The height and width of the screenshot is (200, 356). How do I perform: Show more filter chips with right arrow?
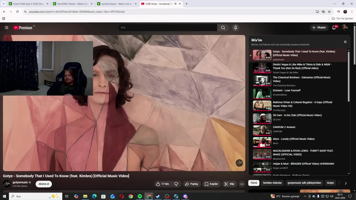(346, 183)
